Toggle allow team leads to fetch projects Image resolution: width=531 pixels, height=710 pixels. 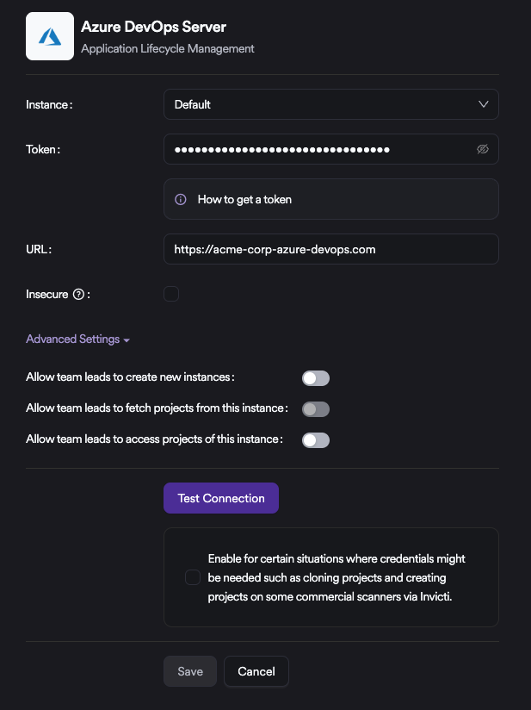pyautogui.click(x=316, y=409)
